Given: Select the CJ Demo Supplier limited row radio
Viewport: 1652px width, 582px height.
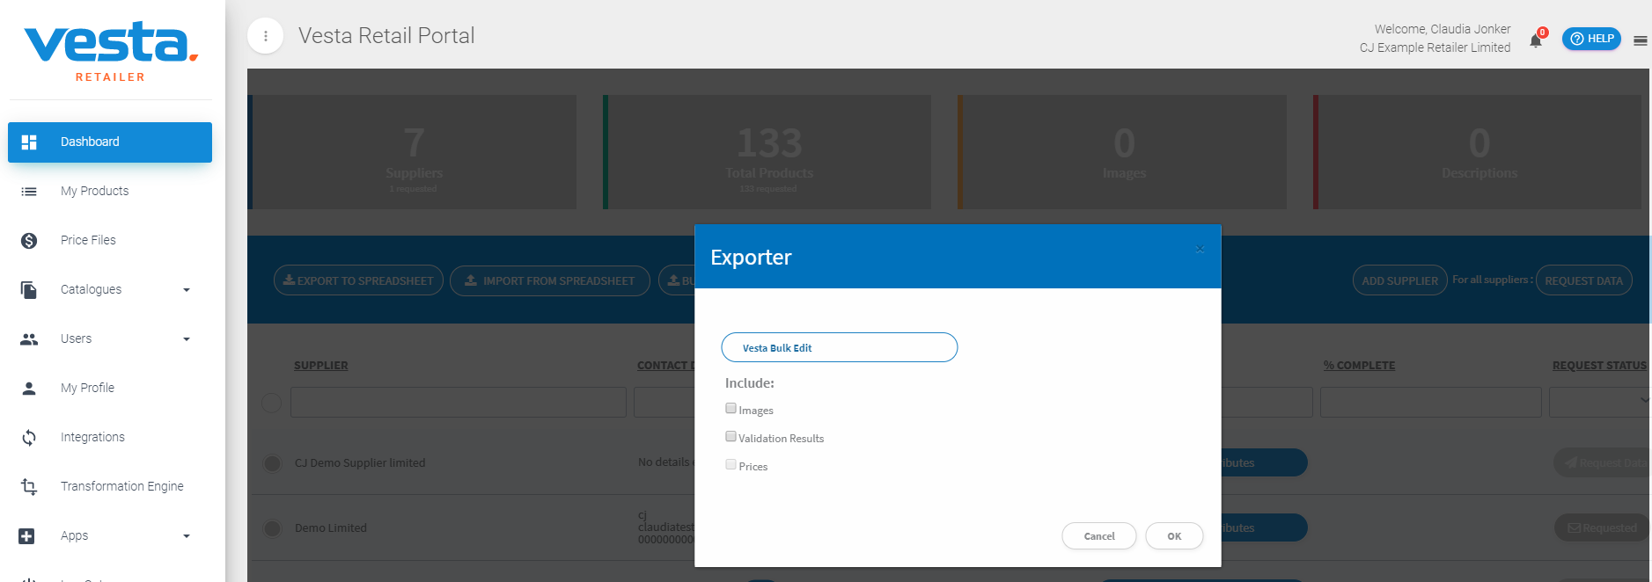Looking at the screenshot, I should click(273, 463).
